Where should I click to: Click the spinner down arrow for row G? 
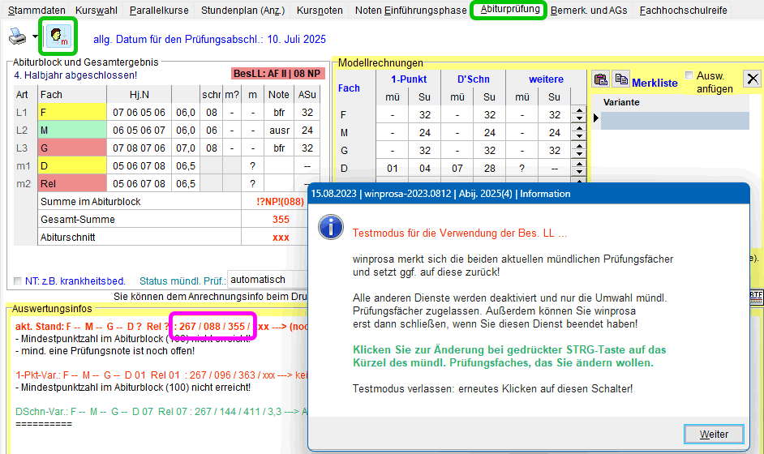[x=579, y=154]
